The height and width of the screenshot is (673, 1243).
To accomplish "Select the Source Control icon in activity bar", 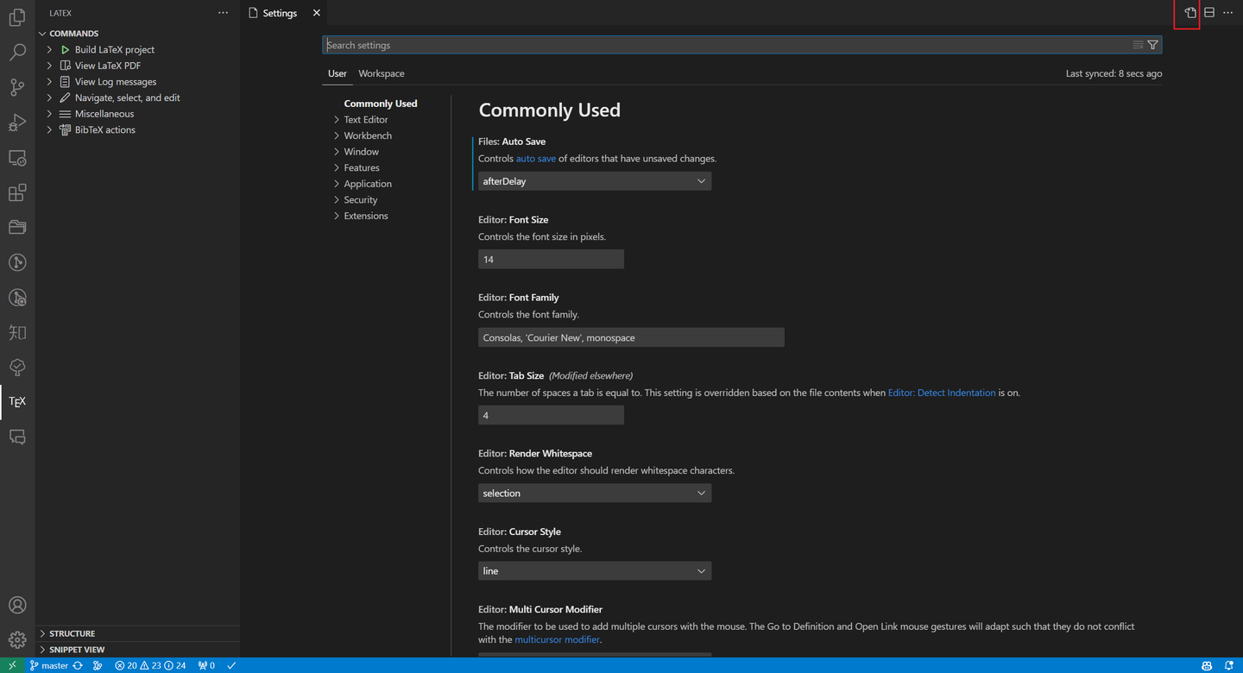I will click(x=17, y=87).
